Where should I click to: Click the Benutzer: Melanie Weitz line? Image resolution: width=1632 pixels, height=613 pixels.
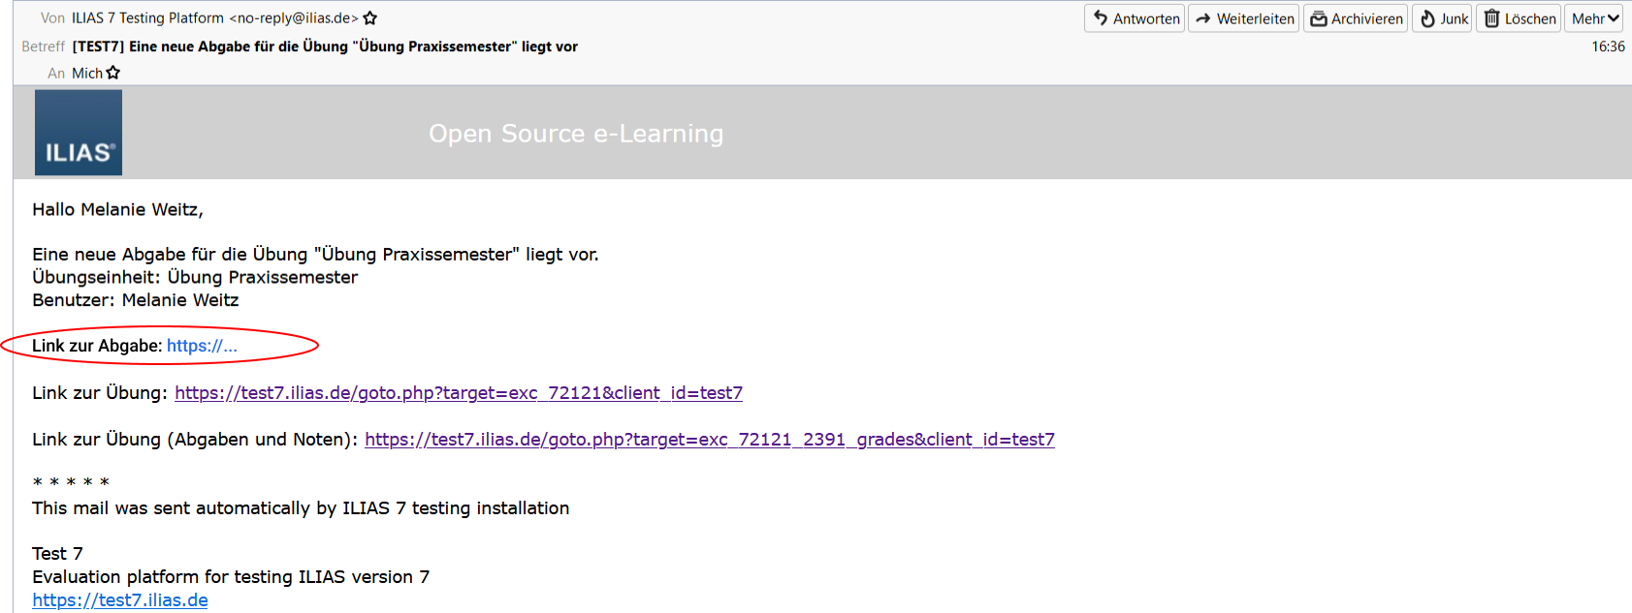click(x=135, y=300)
